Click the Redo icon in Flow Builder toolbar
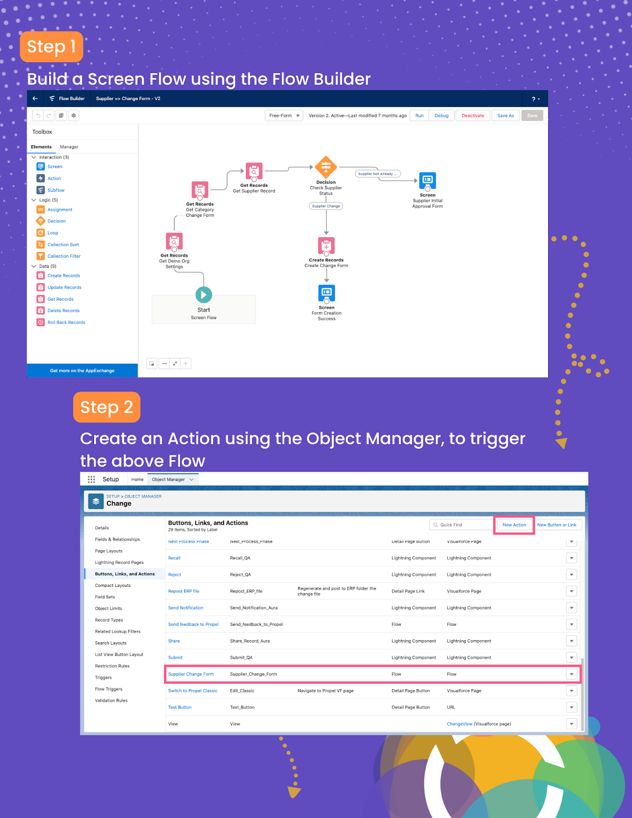This screenshot has height=818, width=632. click(49, 116)
